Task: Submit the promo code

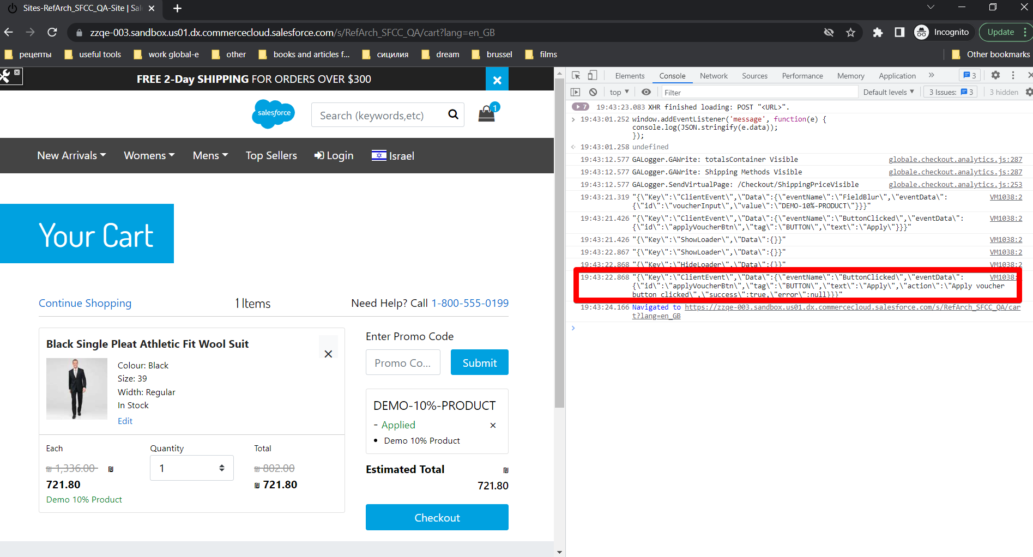Action: [480, 362]
